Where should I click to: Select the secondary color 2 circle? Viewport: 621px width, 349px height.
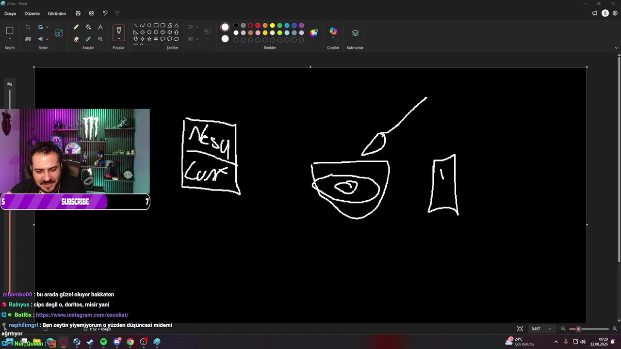pos(225,39)
